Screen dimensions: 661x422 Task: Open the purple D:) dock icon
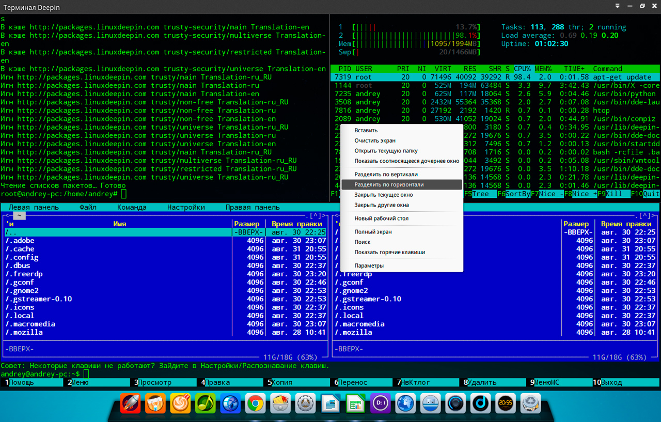tap(380, 403)
